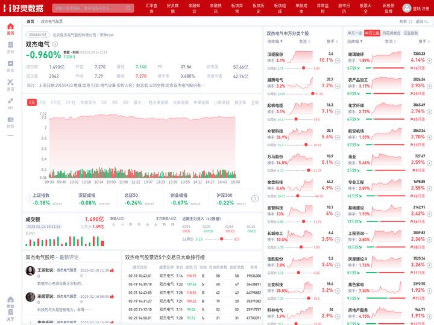Open the 首页 home icon in sidebar
Viewport: 434px width, 325px height.
pos(10,26)
